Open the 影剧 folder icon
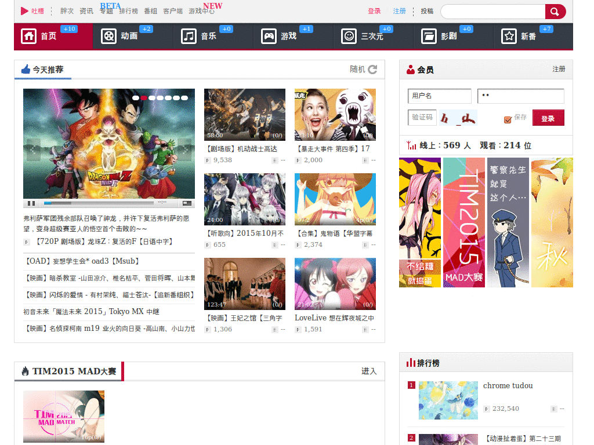594x445 pixels. pyautogui.click(x=429, y=37)
